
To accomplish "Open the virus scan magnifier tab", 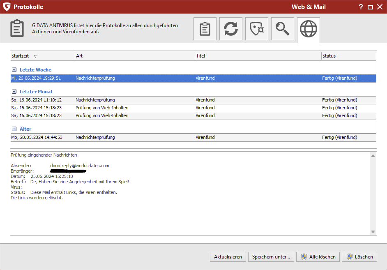I will point(283,29).
